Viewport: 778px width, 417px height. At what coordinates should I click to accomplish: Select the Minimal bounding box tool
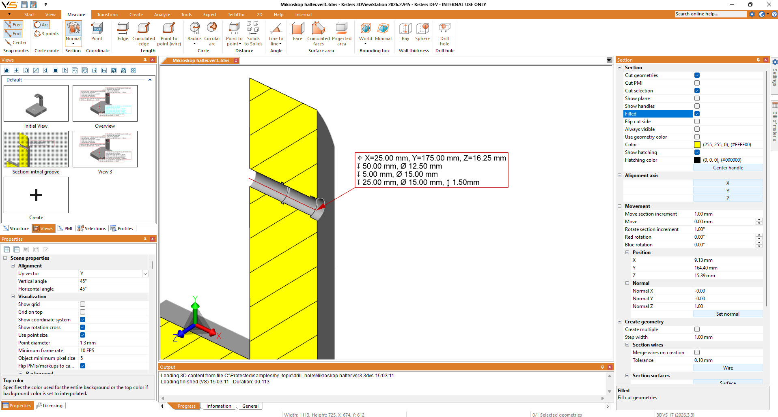coord(383,32)
